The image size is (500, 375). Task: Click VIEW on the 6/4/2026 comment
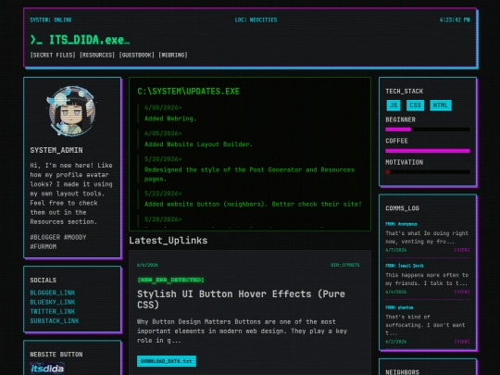click(462, 292)
